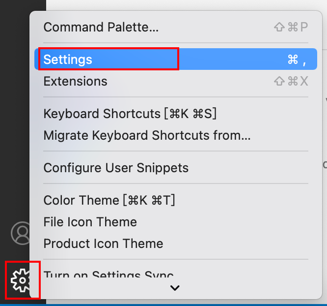Open Extensions from the Manage menu

point(75,81)
